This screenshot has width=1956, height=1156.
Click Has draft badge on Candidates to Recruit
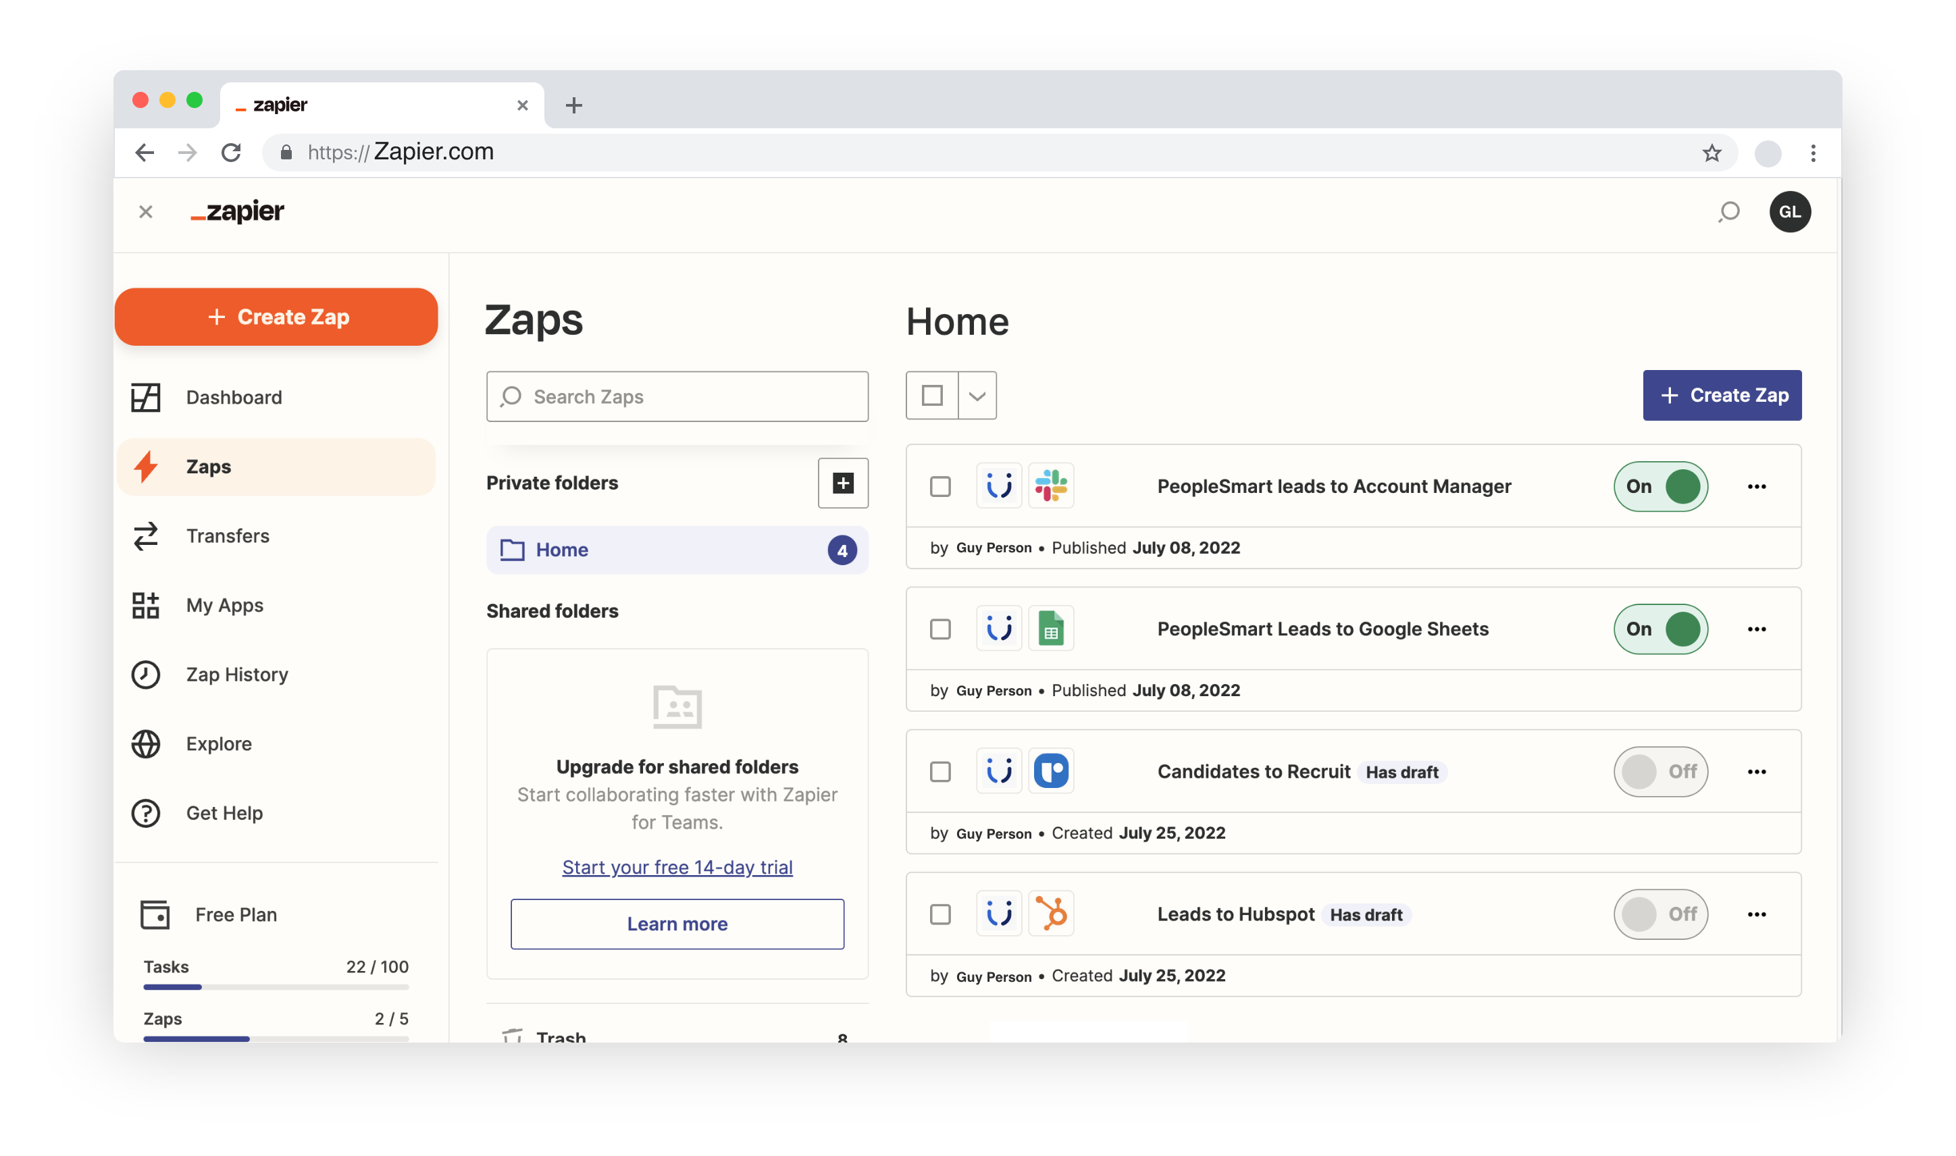tap(1401, 772)
